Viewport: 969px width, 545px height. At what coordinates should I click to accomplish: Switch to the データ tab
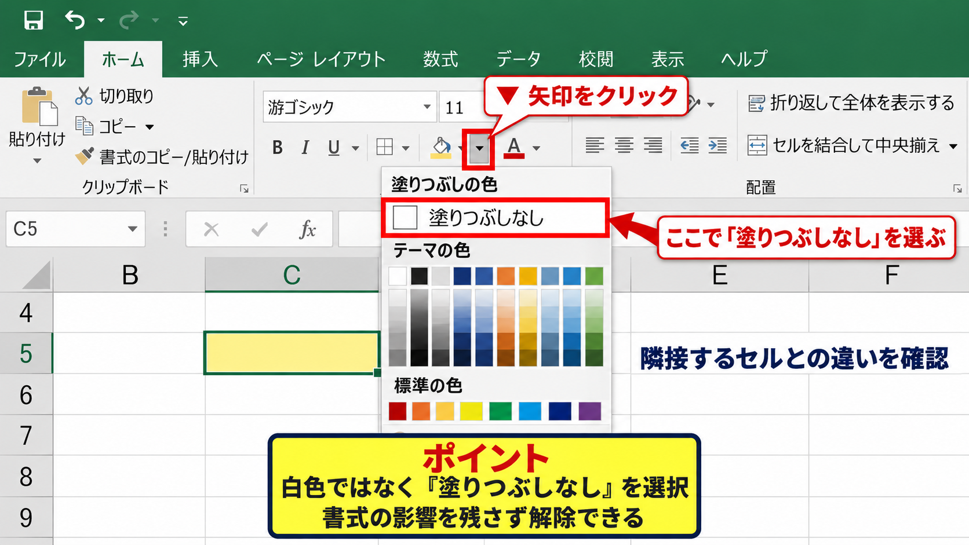pos(518,59)
